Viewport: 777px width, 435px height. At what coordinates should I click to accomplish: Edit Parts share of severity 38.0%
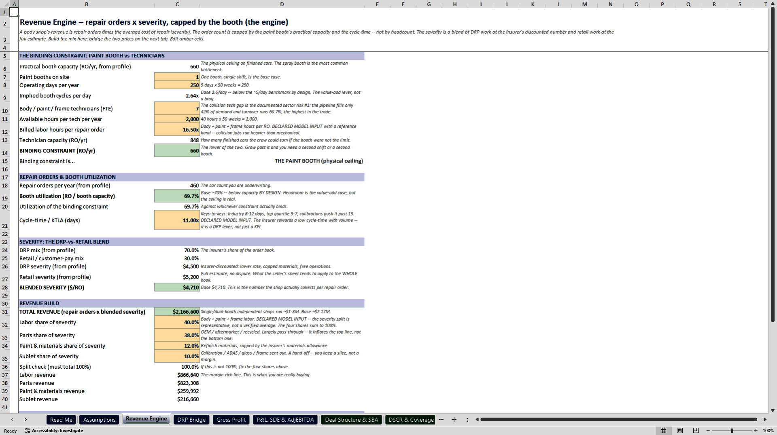point(177,335)
